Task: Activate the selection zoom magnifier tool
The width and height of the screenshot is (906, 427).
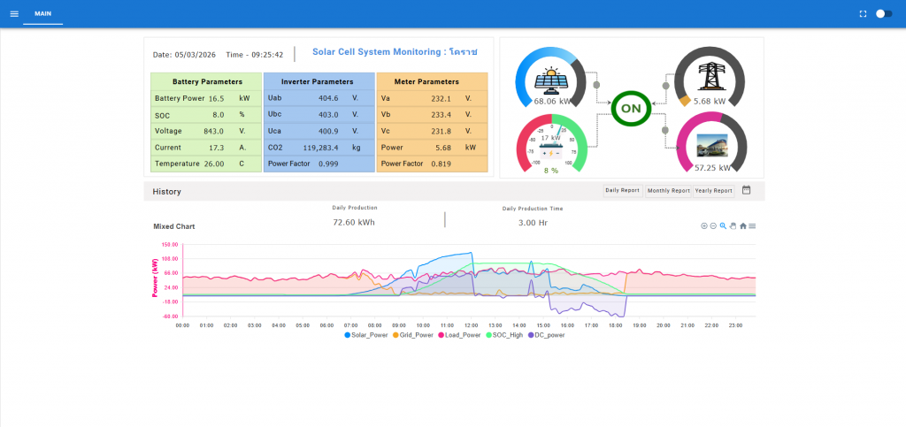Action: pyautogui.click(x=723, y=226)
